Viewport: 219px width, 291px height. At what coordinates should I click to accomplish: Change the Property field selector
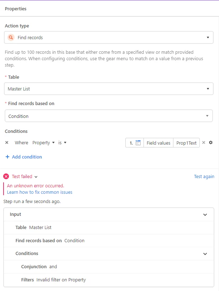(x=43, y=142)
